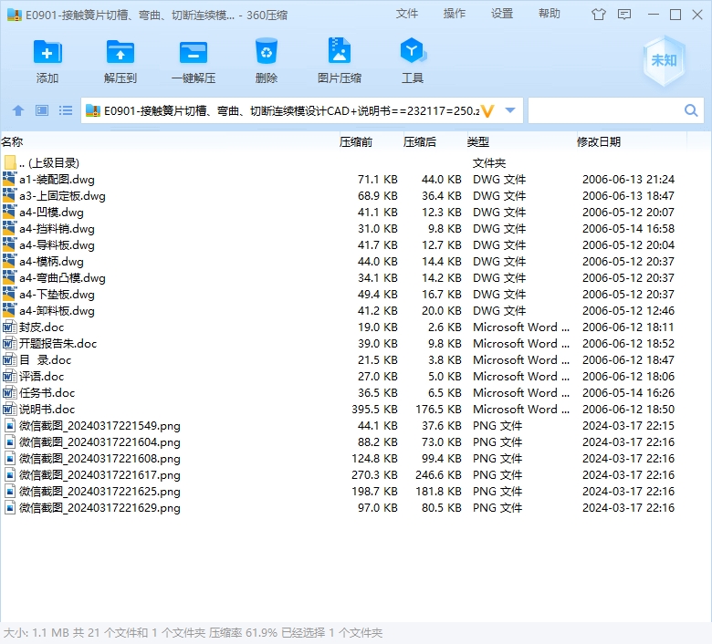Viewport: 712px width, 644px height.
Task: Select the 评语.doc file name
Action: 41,376
